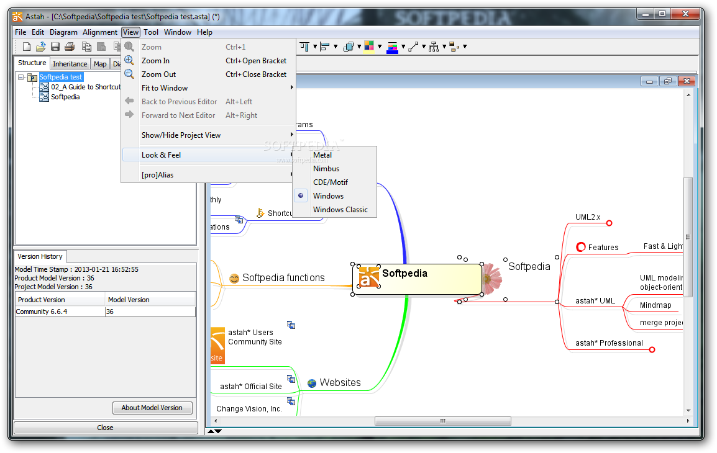Create a new project file icon

point(27,47)
